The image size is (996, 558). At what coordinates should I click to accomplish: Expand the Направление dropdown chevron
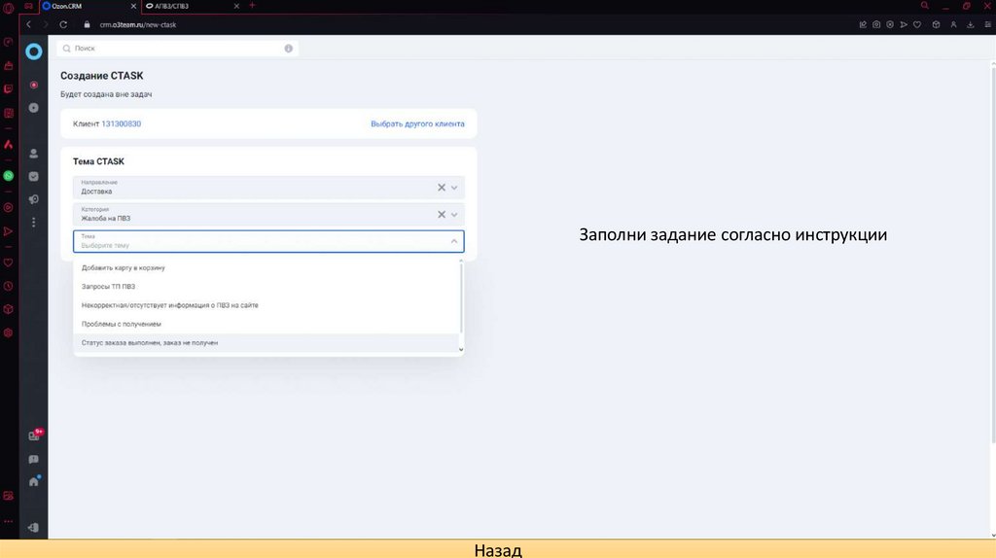[x=454, y=188]
